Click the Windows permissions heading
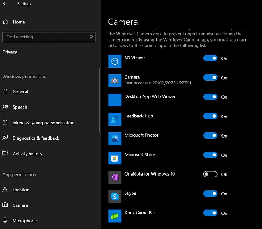262x229 pixels. (x=24, y=77)
